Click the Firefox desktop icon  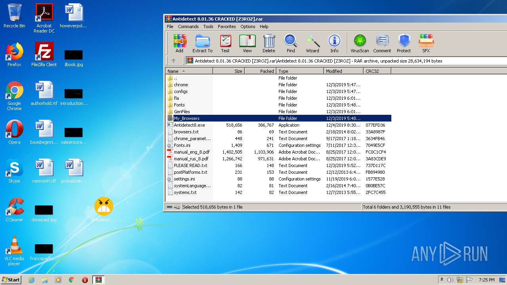coord(14,55)
